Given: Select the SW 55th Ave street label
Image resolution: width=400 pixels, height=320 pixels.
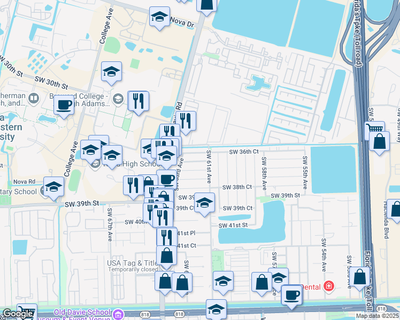Looking at the screenshot, I should (x=305, y=173).
